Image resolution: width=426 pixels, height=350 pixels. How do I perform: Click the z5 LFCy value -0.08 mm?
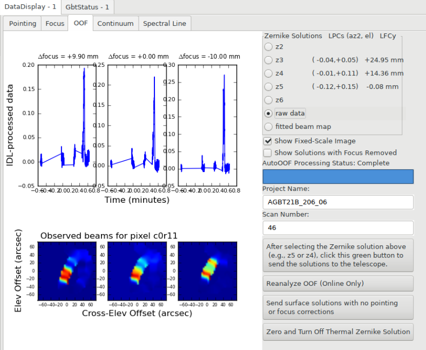click(x=382, y=87)
